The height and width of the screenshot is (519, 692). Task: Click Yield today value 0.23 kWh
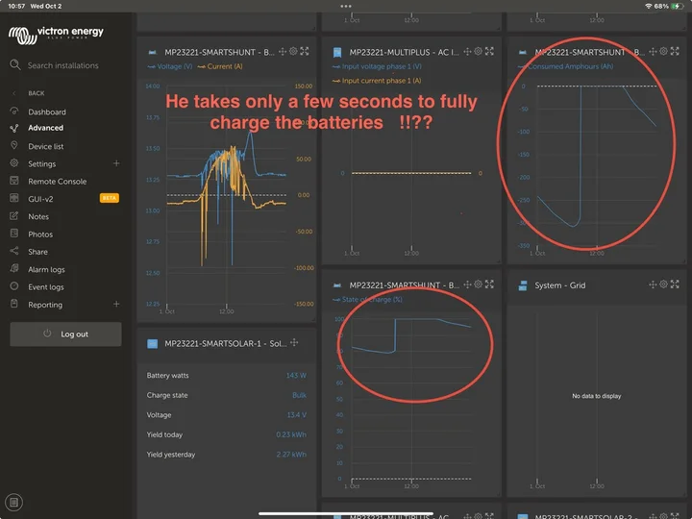pyautogui.click(x=291, y=434)
